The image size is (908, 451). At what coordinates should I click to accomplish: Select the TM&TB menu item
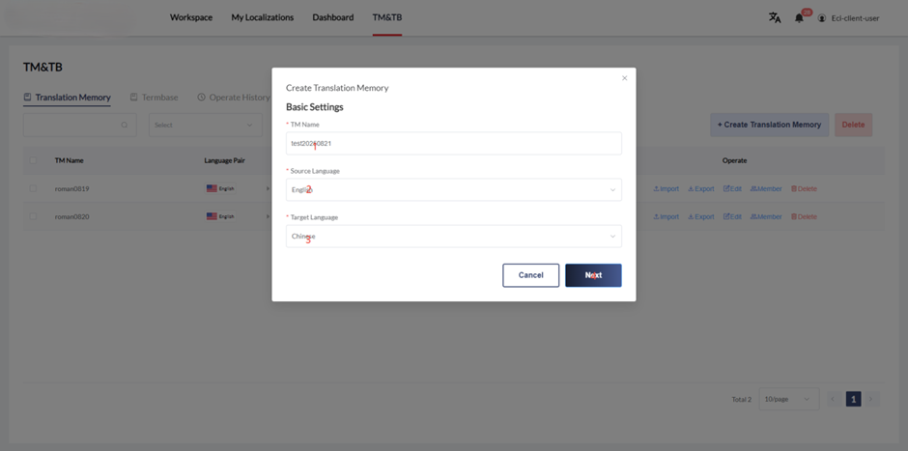click(386, 17)
